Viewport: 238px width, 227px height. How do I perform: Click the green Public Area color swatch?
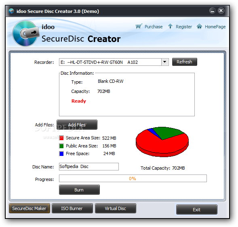(61, 146)
